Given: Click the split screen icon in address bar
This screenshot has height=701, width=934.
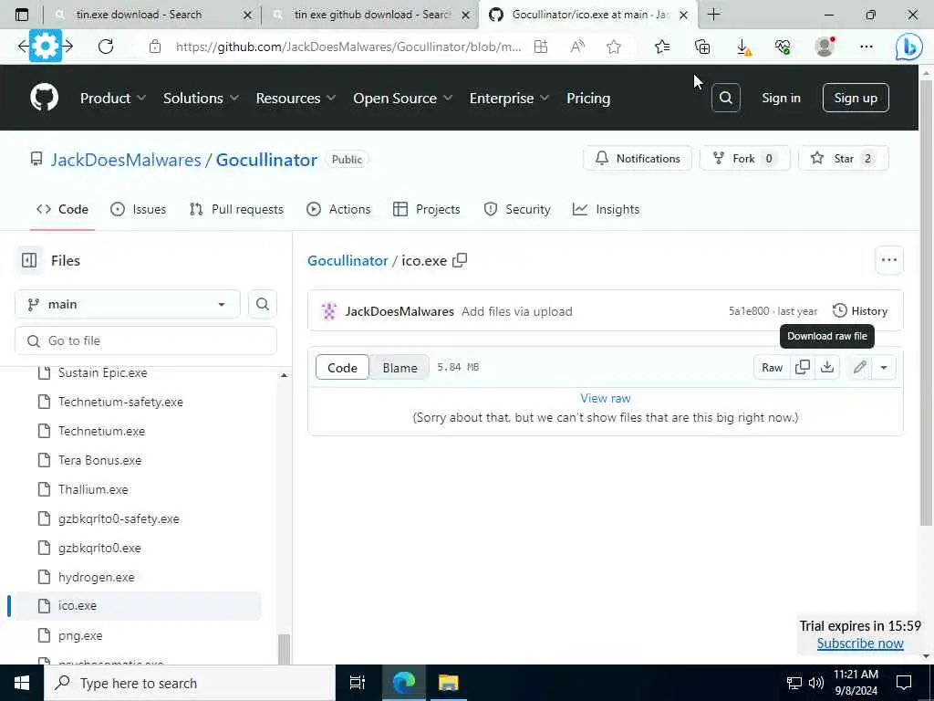Looking at the screenshot, I should (x=540, y=47).
